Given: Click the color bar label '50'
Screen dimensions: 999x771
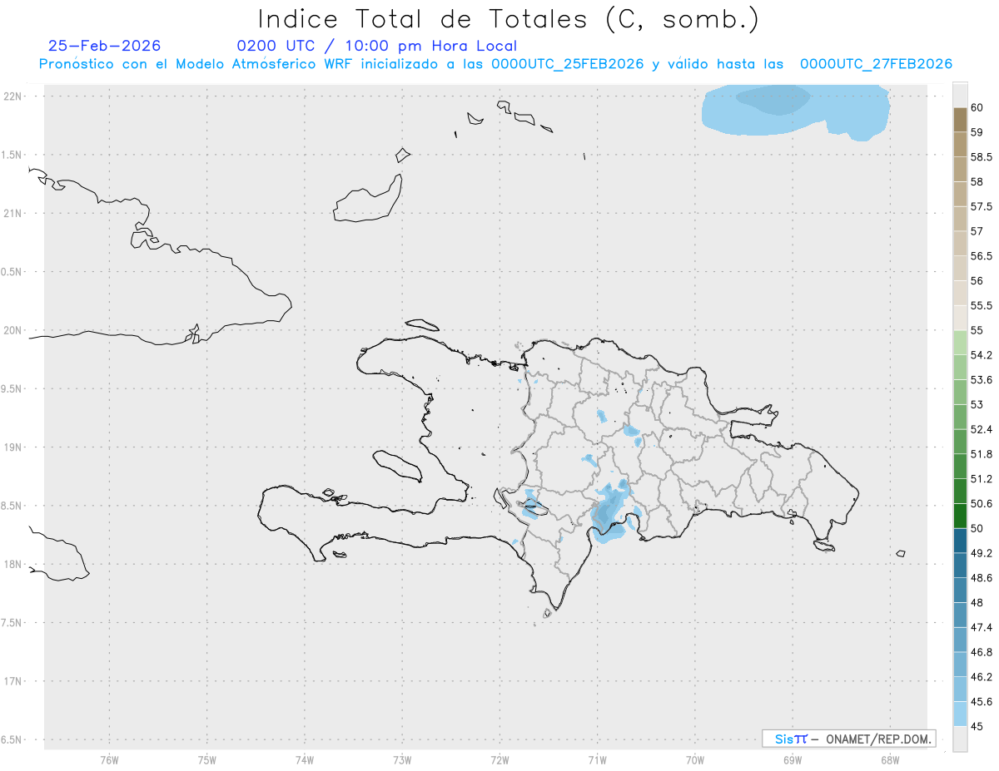Looking at the screenshot, I should [977, 528].
